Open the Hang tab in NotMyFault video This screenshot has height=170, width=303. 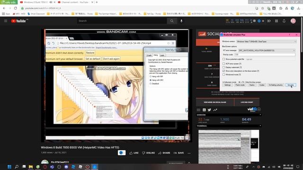tap(156, 55)
